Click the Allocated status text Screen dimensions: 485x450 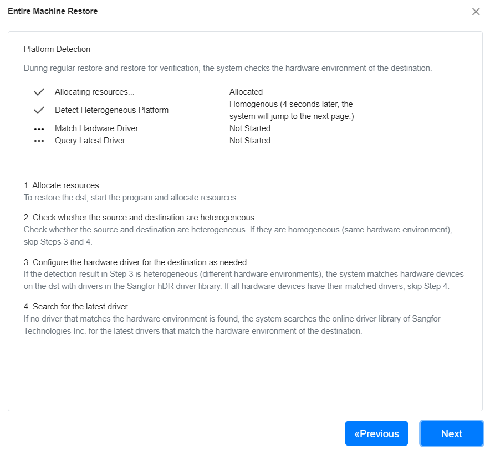(246, 92)
